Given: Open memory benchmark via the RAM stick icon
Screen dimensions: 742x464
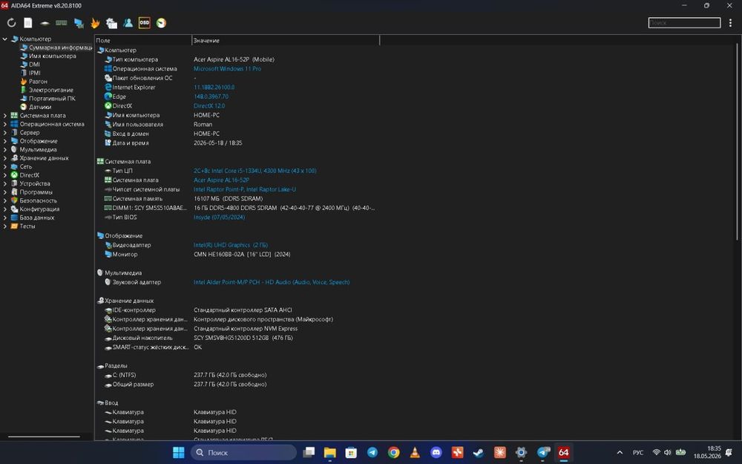Looking at the screenshot, I should point(62,23).
